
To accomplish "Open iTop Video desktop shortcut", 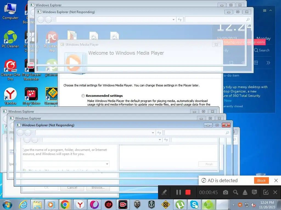I will pyautogui.click(x=31, y=96).
